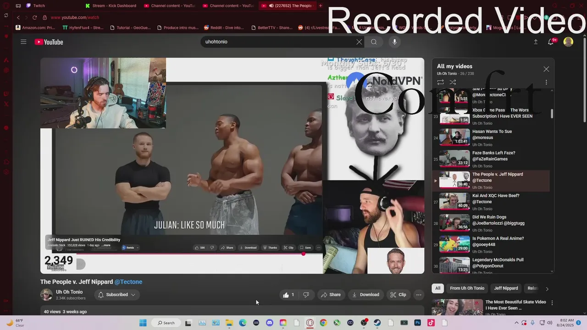Viewport: 587px width, 330px height.
Task: Open BetterTTV bookmark
Action: point(271,27)
